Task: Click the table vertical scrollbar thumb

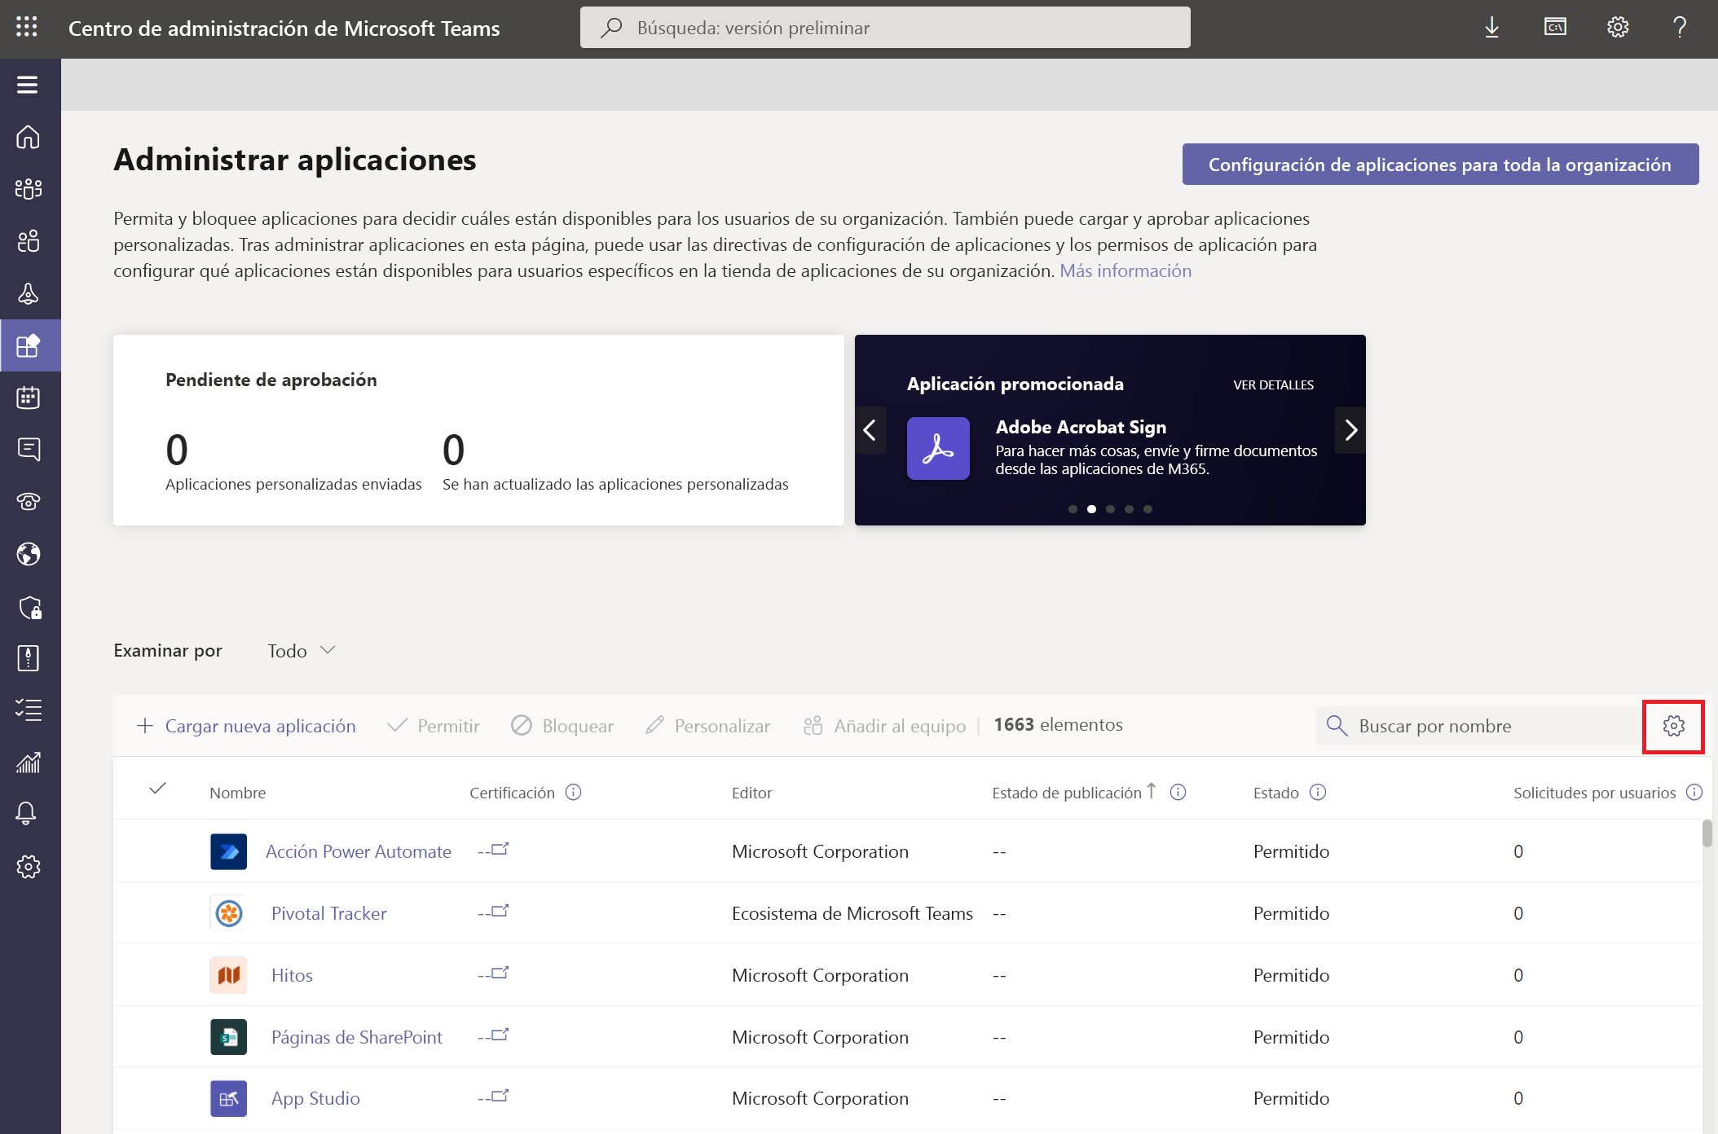Action: (1707, 833)
